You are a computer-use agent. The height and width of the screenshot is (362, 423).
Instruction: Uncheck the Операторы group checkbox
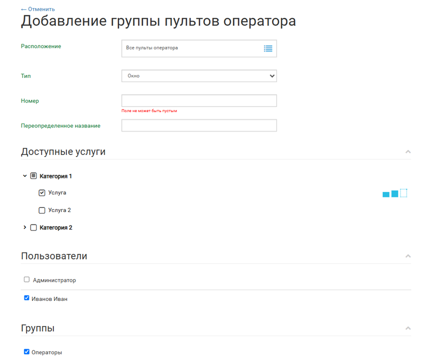tap(27, 352)
